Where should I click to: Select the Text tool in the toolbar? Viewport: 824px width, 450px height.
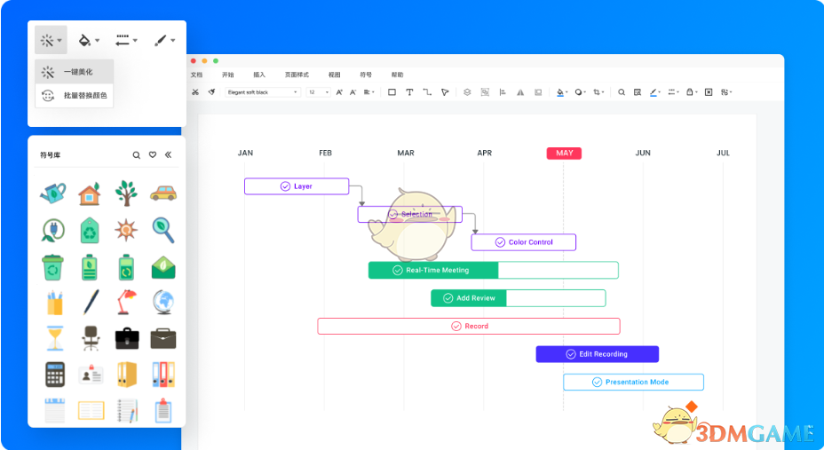pyautogui.click(x=409, y=92)
